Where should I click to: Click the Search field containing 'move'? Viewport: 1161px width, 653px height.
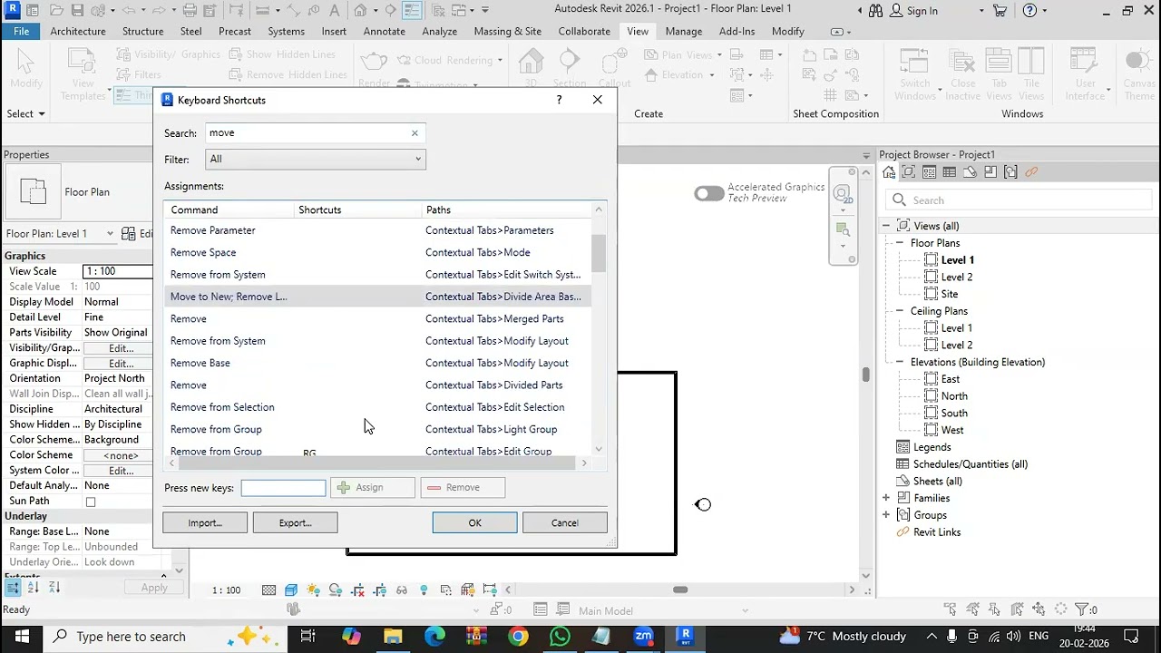pos(315,133)
